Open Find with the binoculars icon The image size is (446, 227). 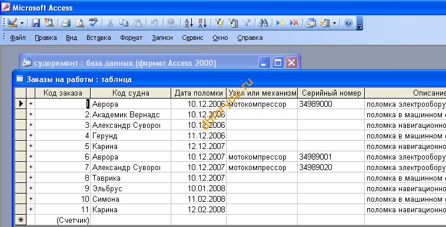tap(264, 23)
